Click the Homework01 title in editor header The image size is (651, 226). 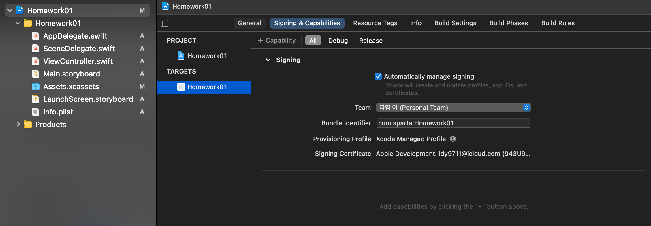tap(192, 6)
